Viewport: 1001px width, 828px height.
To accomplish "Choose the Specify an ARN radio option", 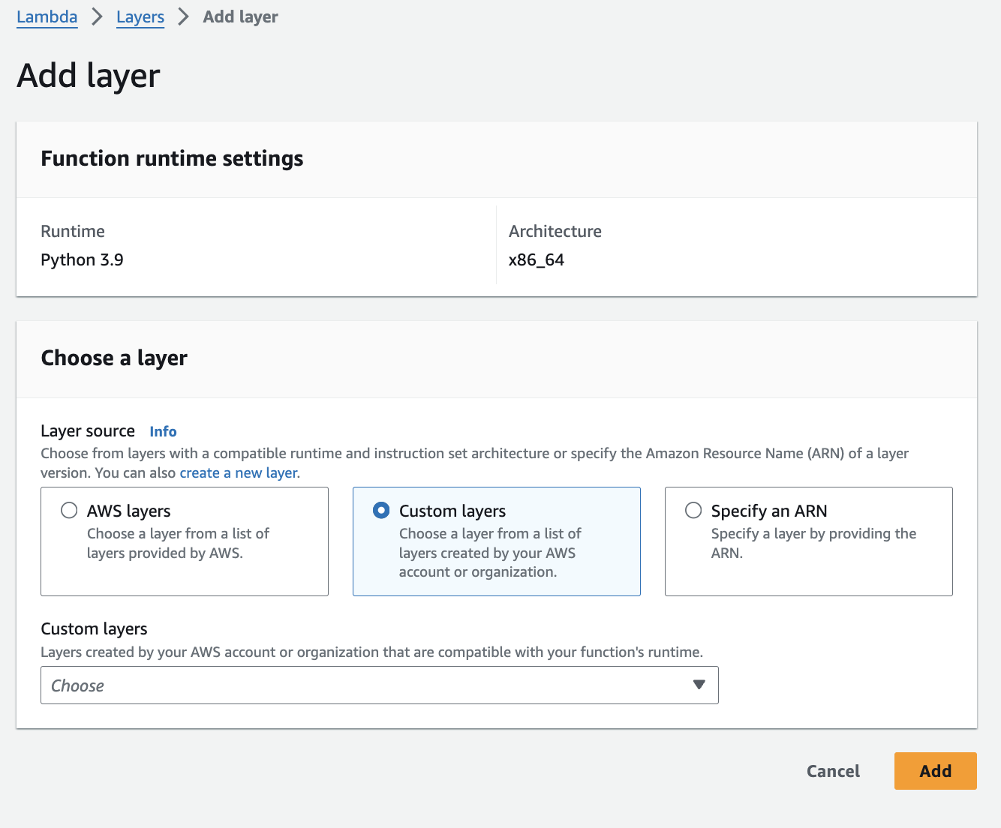I will pyautogui.click(x=693, y=510).
